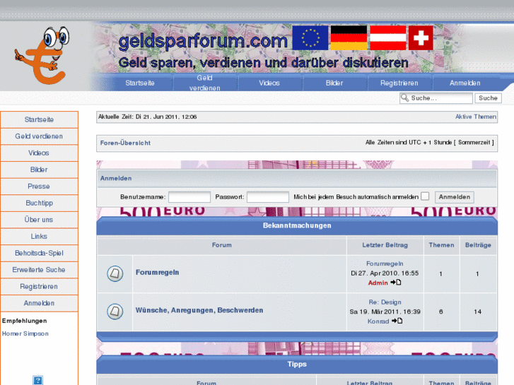Screen dimensions: 514x385
Task: Select Geld verdienen in left sidebar
Action: tap(39, 136)
